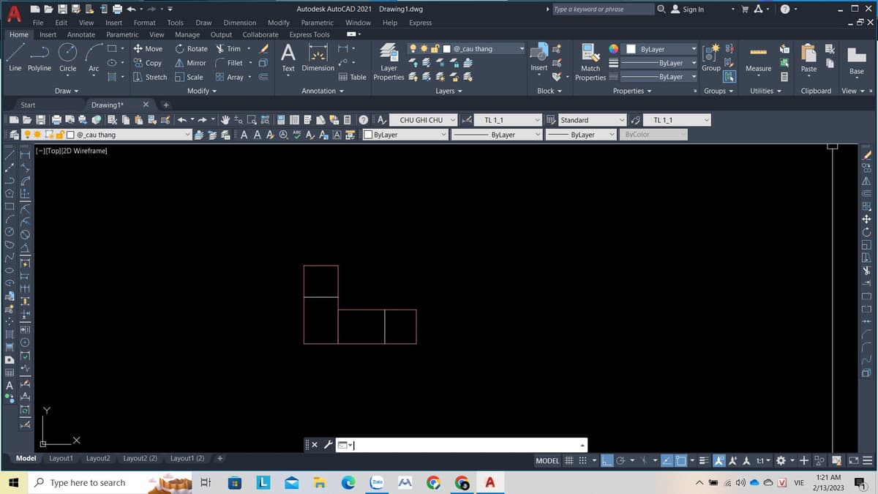Image resolution: width=878 pixels, height=494 pixels.
Task: Click the Insert block icon
Action: tap(539, 57)
